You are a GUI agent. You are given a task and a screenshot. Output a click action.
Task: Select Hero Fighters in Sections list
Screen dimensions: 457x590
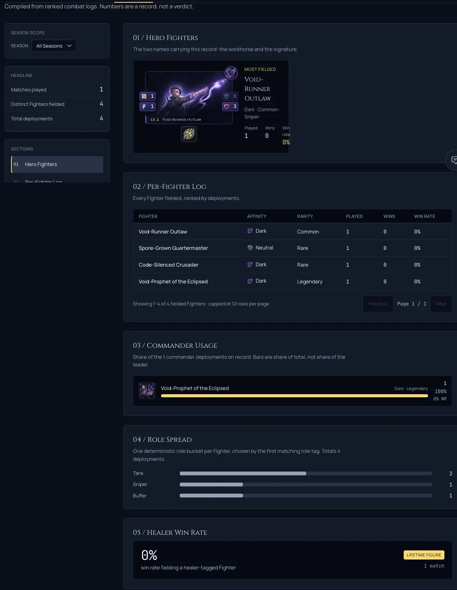tap(57, 164)
